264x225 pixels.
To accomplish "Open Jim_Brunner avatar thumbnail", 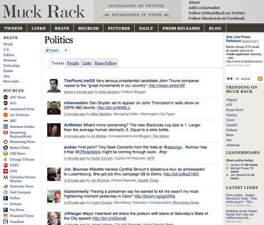I will click(x=54, y=174).
